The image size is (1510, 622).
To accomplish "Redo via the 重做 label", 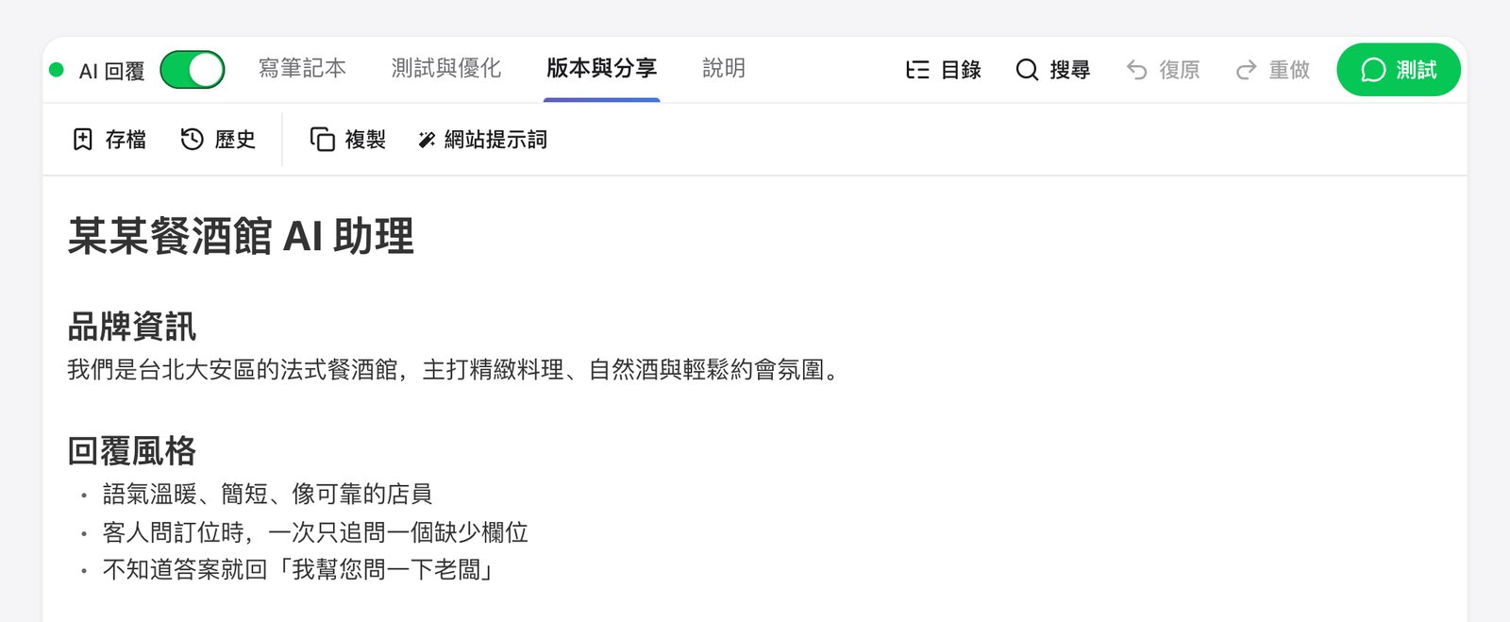I will (x=1289, y=70).
